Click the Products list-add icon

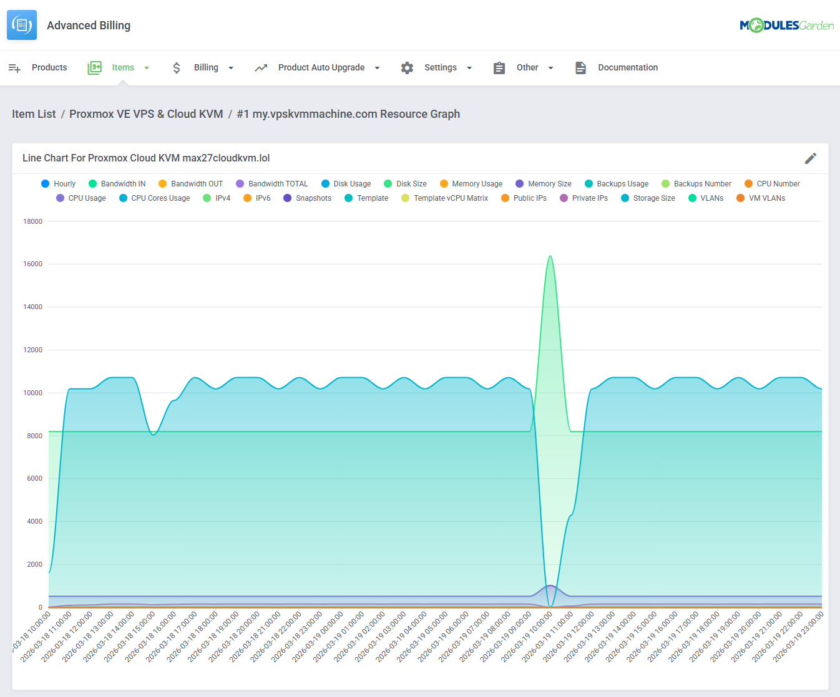click(x=14, y=67)
